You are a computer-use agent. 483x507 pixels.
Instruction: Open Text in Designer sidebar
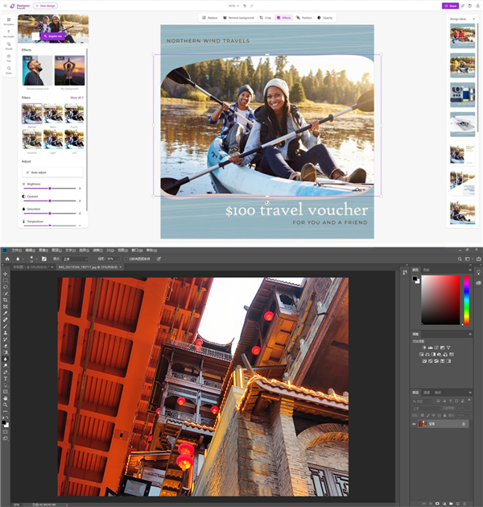(x=8, y=58)
